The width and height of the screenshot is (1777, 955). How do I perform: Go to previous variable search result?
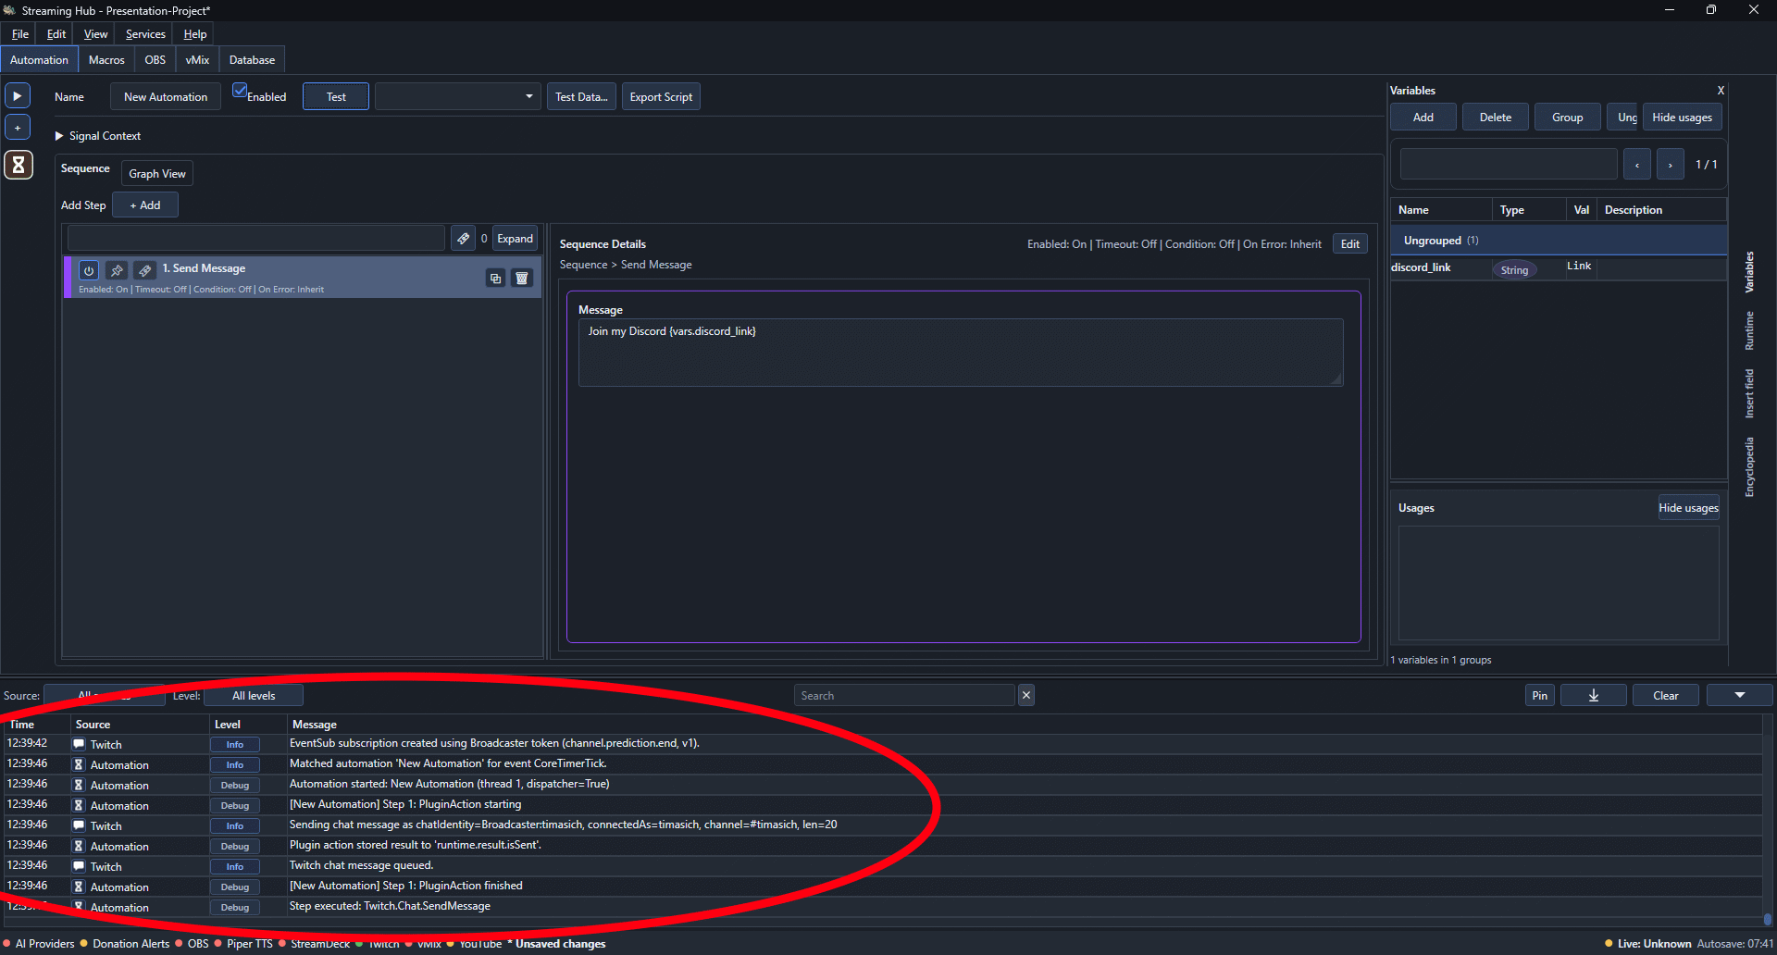tap(1637, 165)
